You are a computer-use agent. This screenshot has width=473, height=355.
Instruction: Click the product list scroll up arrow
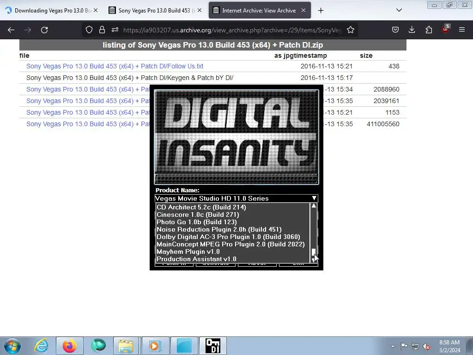(314, 206)
